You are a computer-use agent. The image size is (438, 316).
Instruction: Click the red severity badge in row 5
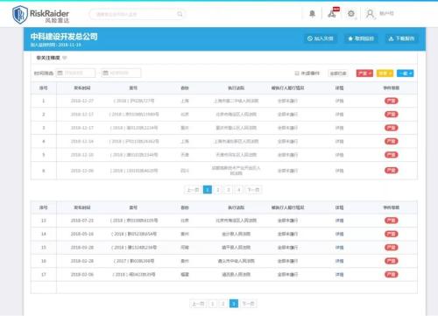[392, 155]
